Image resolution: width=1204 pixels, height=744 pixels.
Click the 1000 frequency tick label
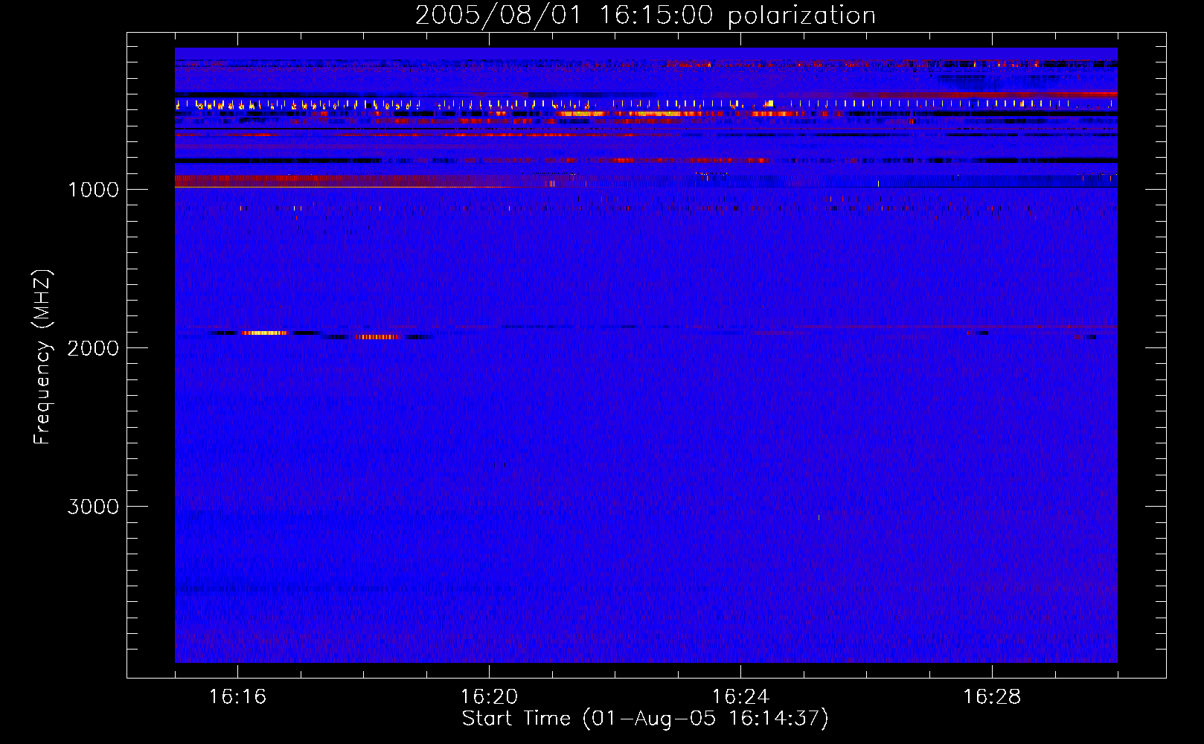(93, 190)
